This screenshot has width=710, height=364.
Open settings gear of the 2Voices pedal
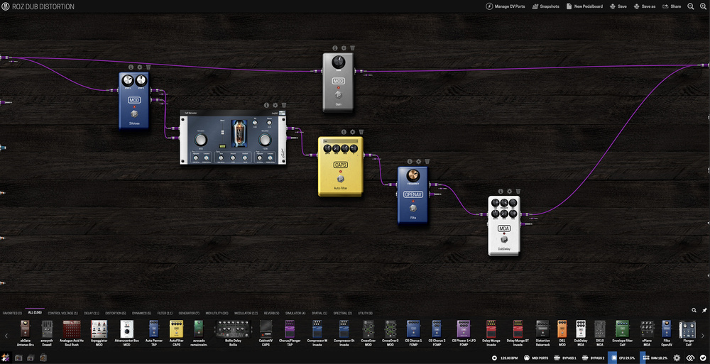coord(139,67)
